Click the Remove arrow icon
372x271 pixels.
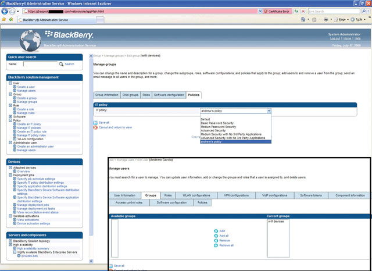point(216,241)
